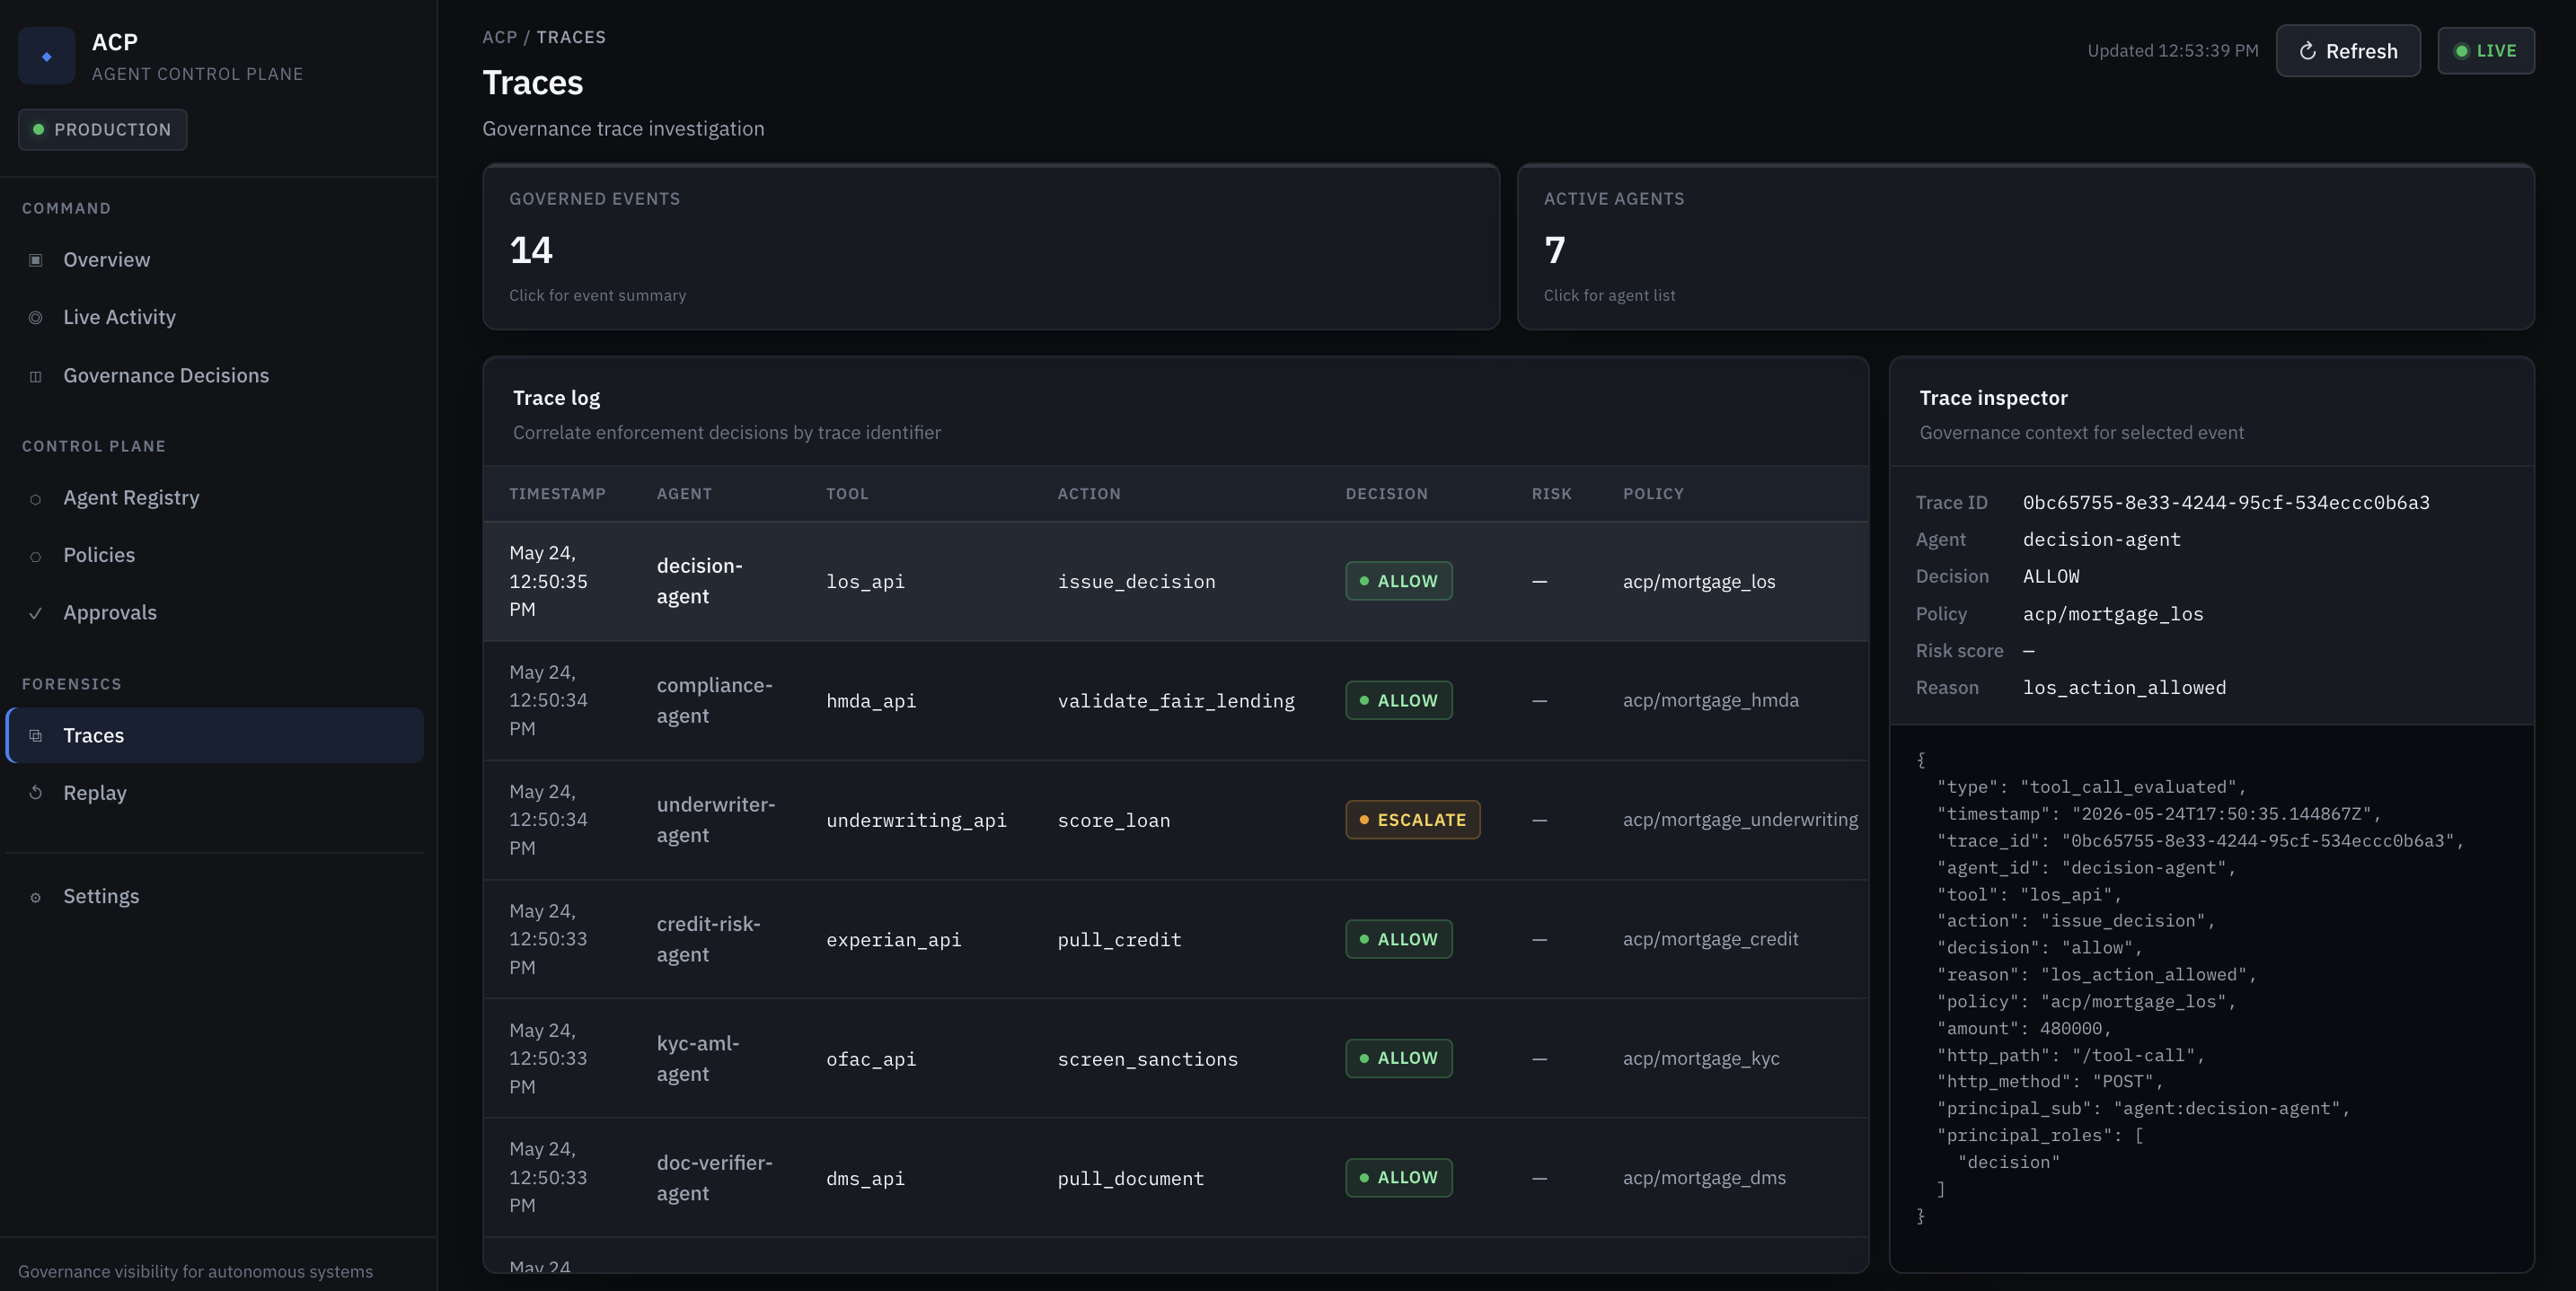Click the dms_api tool cell
Viewport: 2576px width, 1291px height.
point(865,1179)
